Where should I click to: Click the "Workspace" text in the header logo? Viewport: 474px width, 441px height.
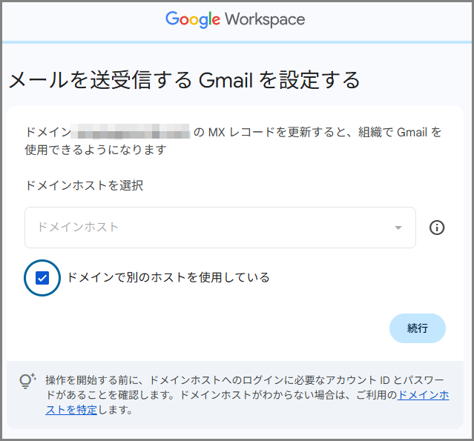pyautogui.click(x=264, y=19)
